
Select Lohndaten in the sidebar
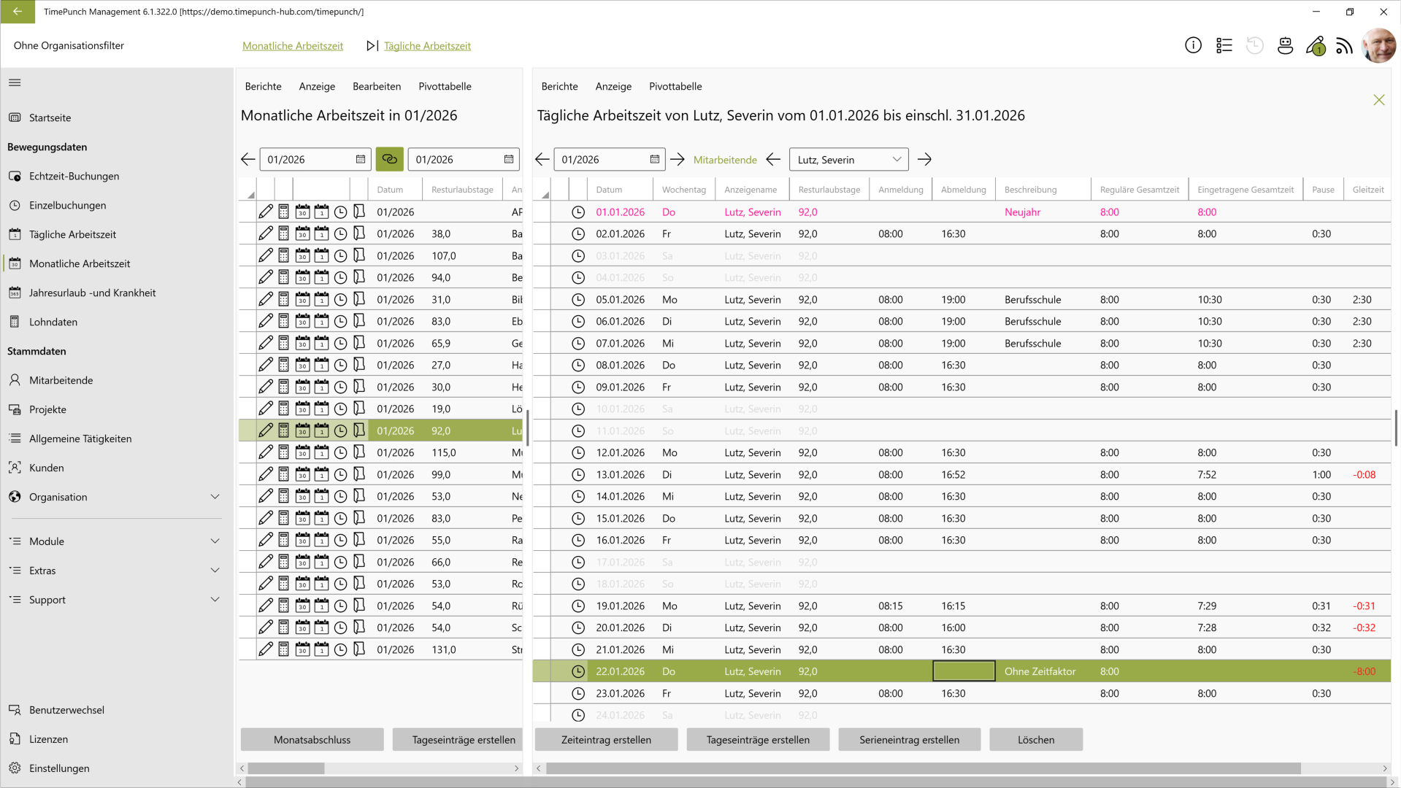click(53, 322)
